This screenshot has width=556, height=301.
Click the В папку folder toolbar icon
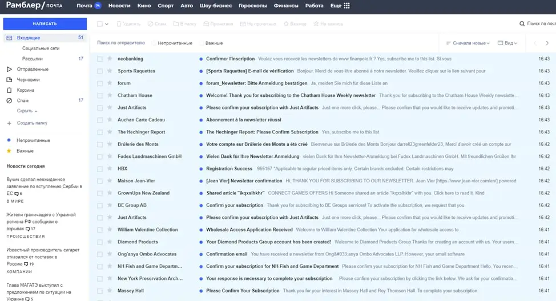[176, 24]
